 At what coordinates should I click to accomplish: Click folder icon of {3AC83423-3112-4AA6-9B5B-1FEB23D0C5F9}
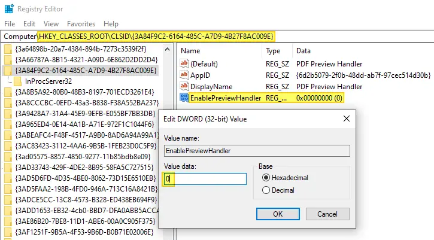click(8, 146)
